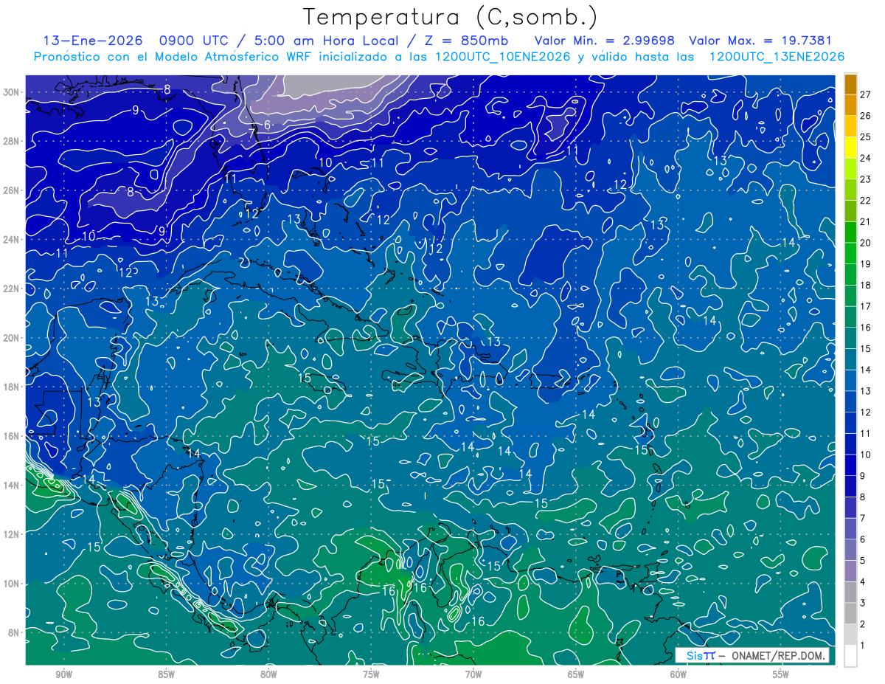
Task: Click the white swatch below color scale label 1
Action: point(850,655)
